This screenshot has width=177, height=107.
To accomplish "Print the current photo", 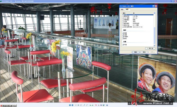I will (x=99, y=105).
